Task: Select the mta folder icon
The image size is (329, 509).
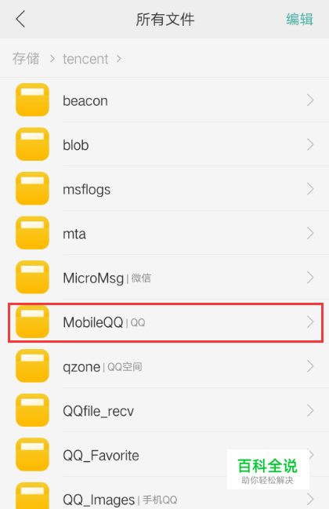Action: coord(32,233)
